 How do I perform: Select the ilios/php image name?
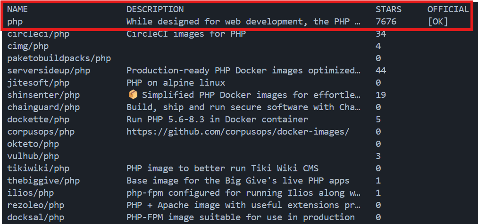(31, 192)
